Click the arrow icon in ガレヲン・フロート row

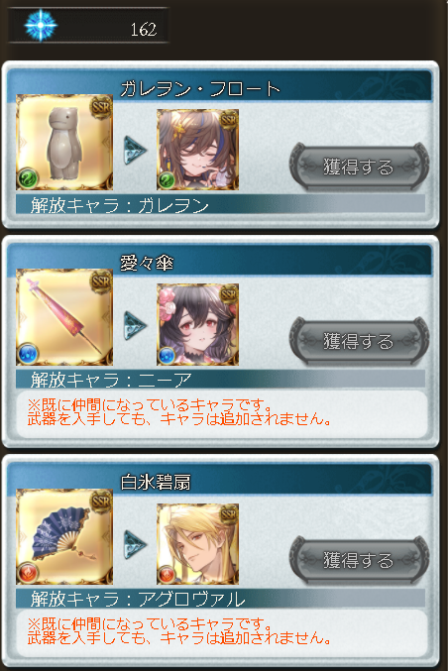pyautogui.click(x=135, y=151)
